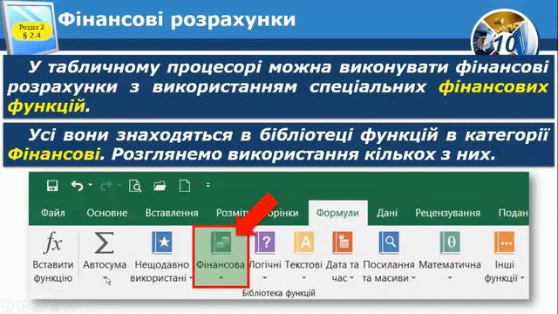Click the Автосума sigma icon
The height and width of the screenshot is (314, 558).
pyautogui.click(x=105, y=242)
